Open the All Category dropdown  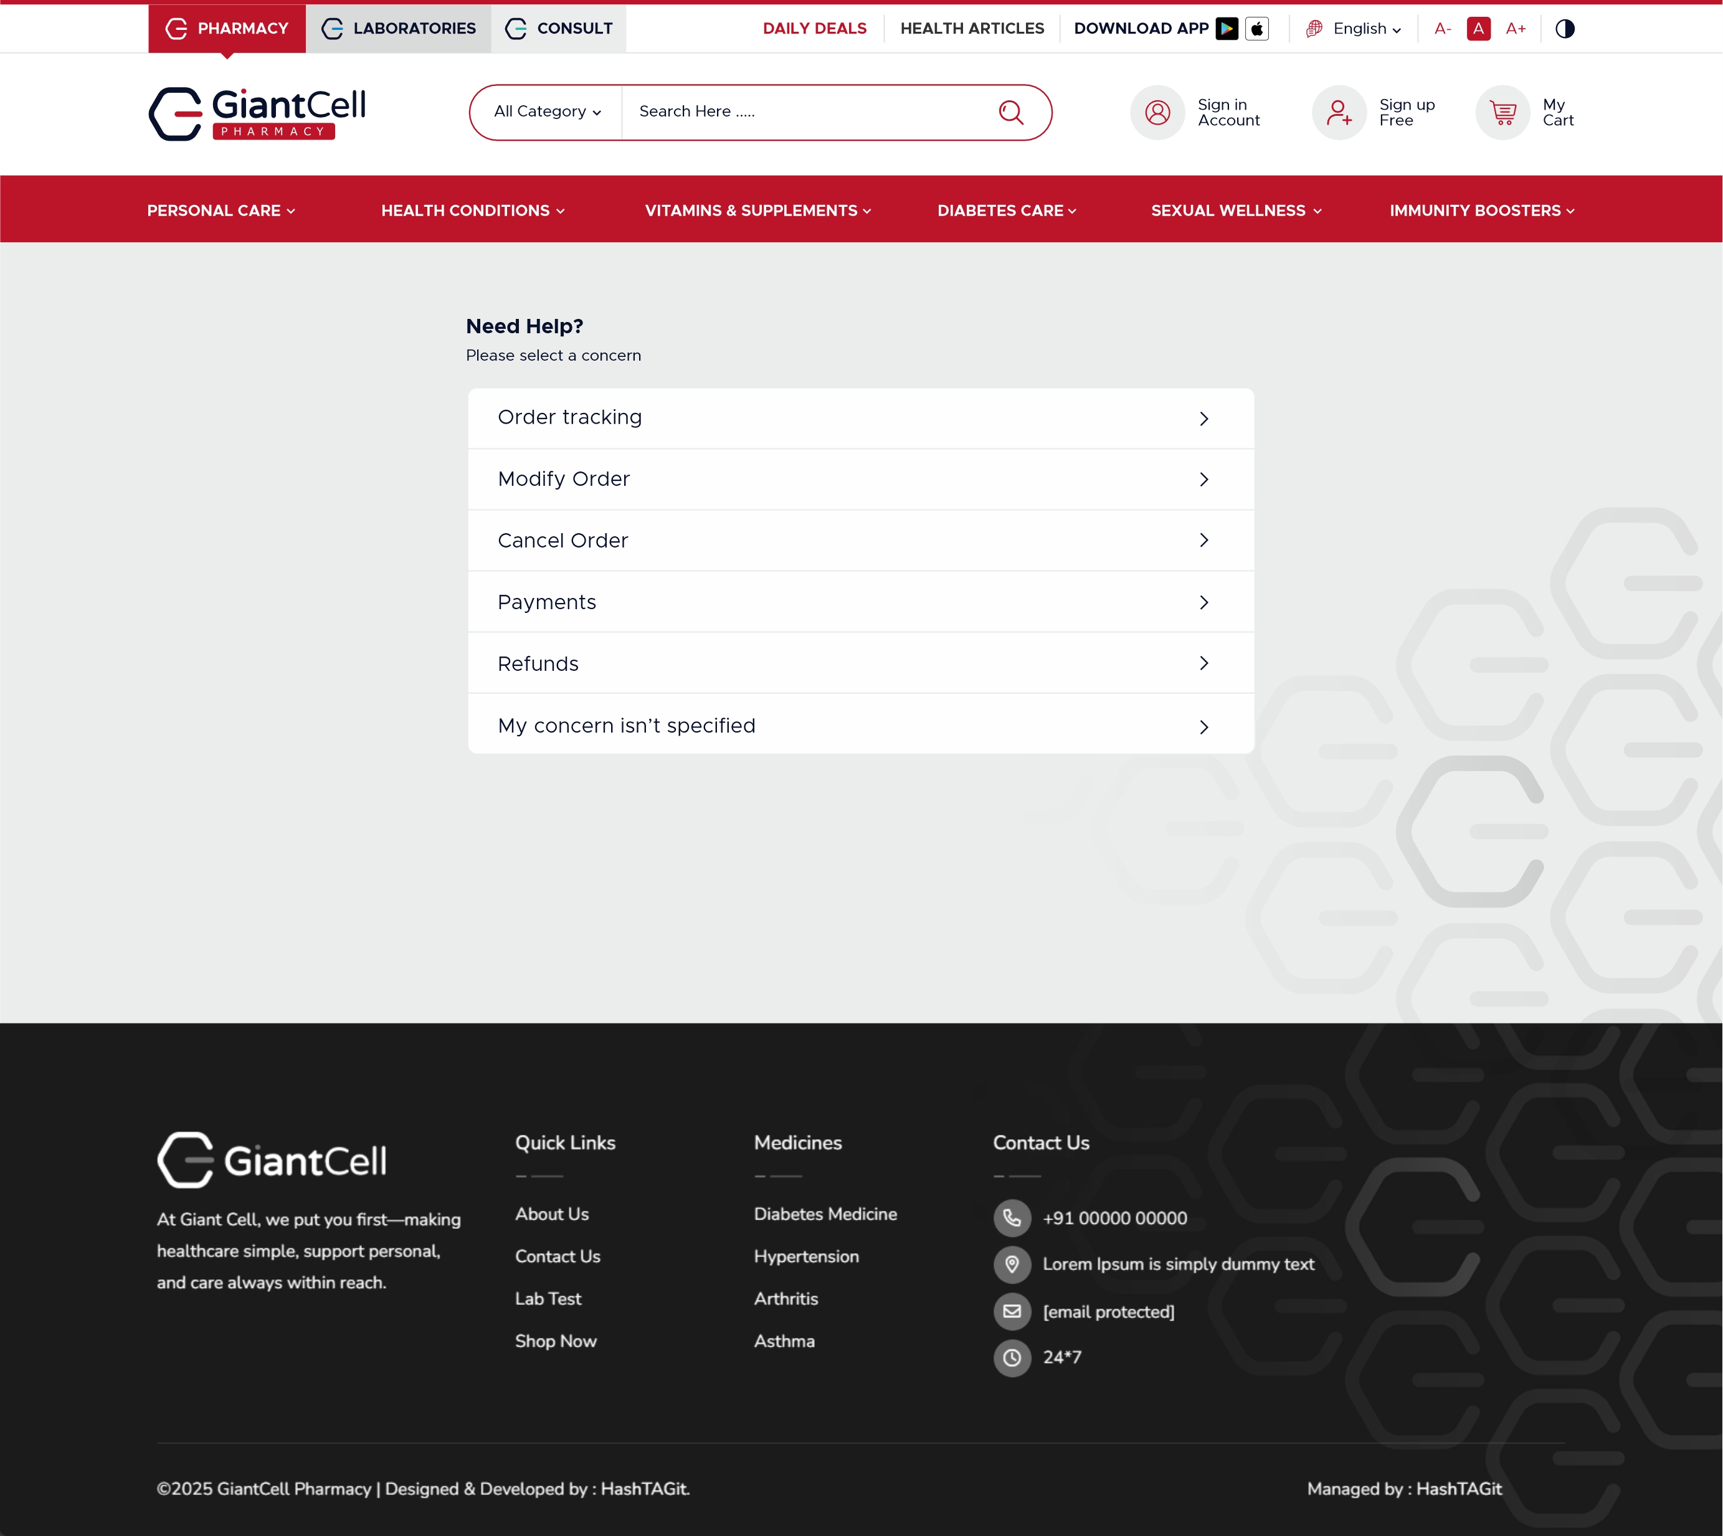coord(547,111)
